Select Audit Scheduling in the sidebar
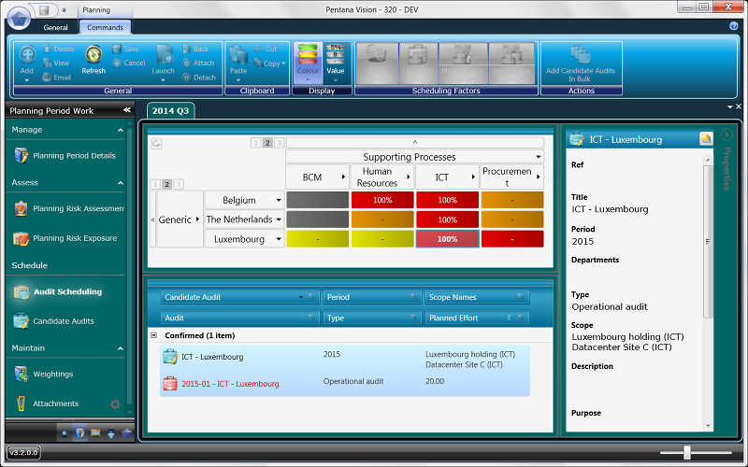 point(58,291)
